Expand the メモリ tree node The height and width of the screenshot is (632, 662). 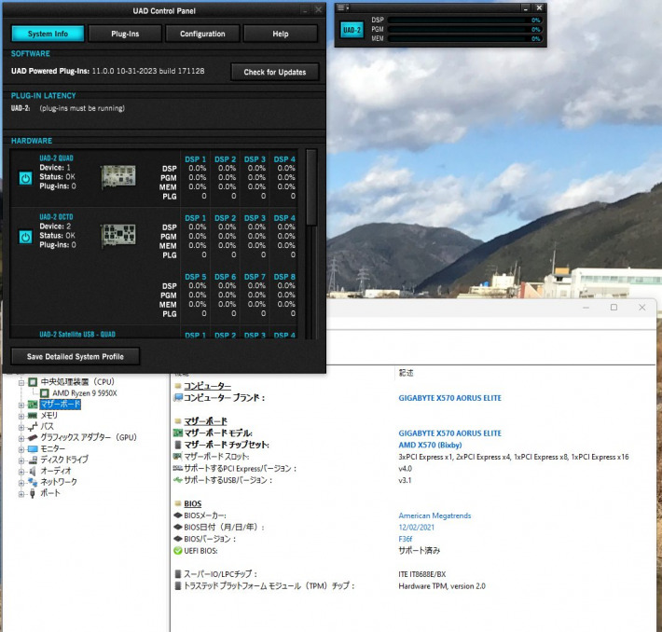(x=21, y=416)
